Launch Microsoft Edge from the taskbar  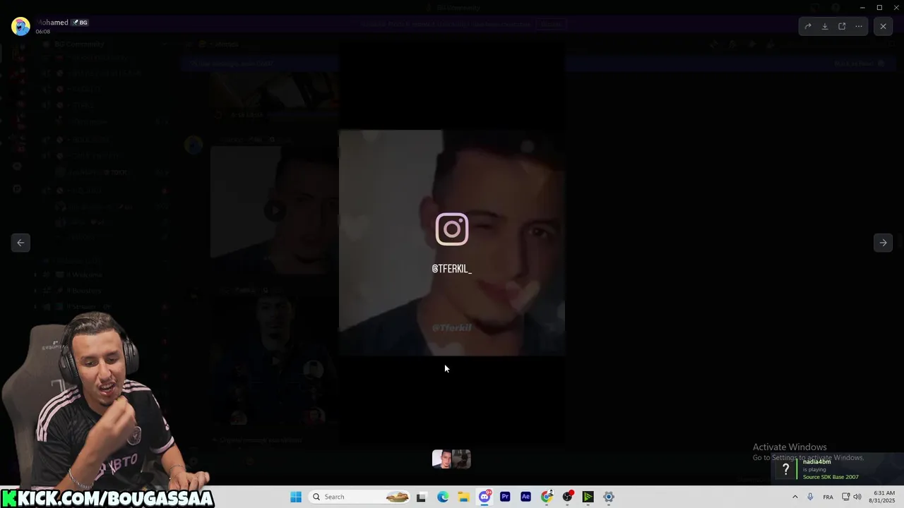(443, 497)
